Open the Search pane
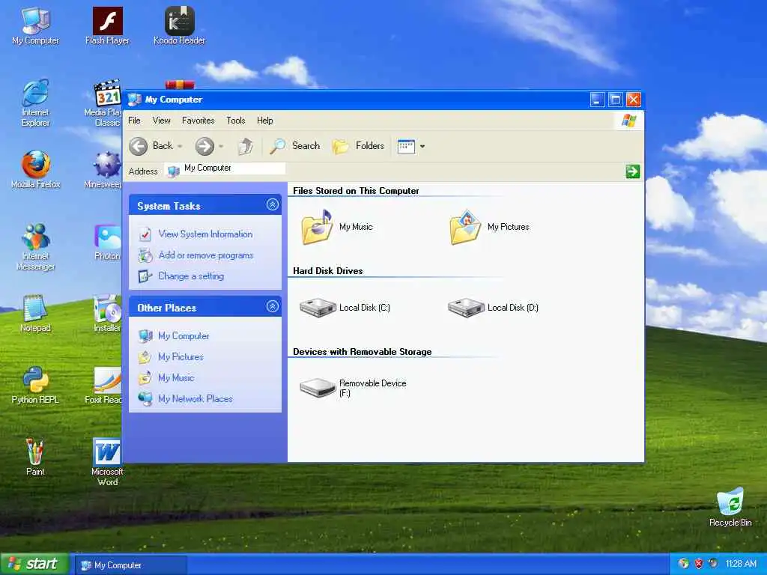This screenshot has width=767, height=575. pos(295,146)
